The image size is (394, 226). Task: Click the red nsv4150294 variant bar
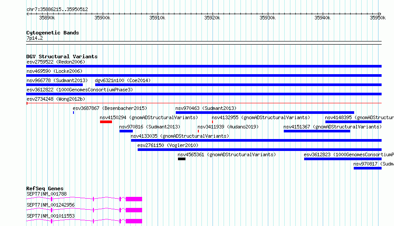pyautogui.click(x=106, y=122)
